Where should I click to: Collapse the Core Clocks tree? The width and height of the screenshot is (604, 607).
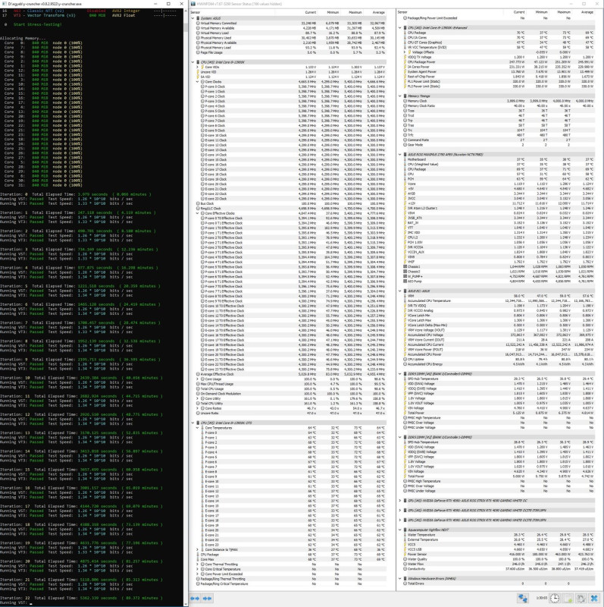pos(197,82)
